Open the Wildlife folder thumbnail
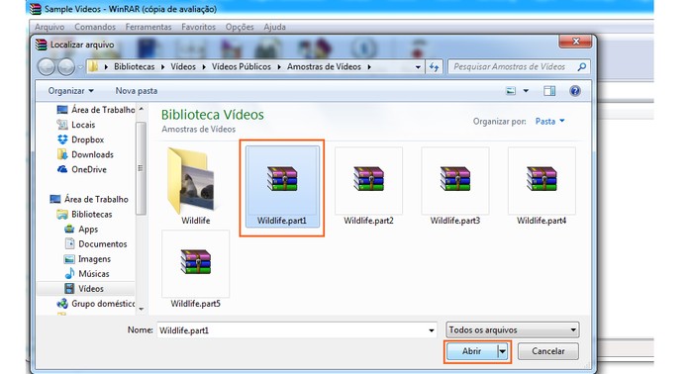Viewport: 688px width, 374px height. click(196, 186)
